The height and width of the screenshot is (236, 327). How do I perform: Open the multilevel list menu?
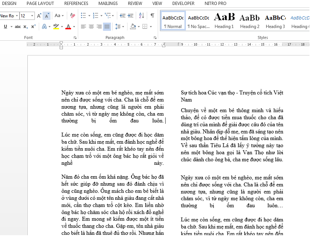point(109,15)
